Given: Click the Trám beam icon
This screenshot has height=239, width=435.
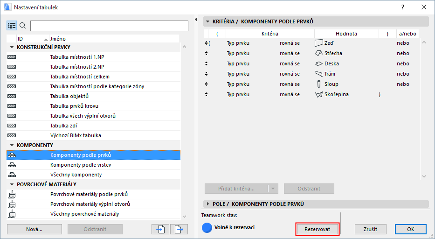Looking at the screenshot, I should 319,74.
